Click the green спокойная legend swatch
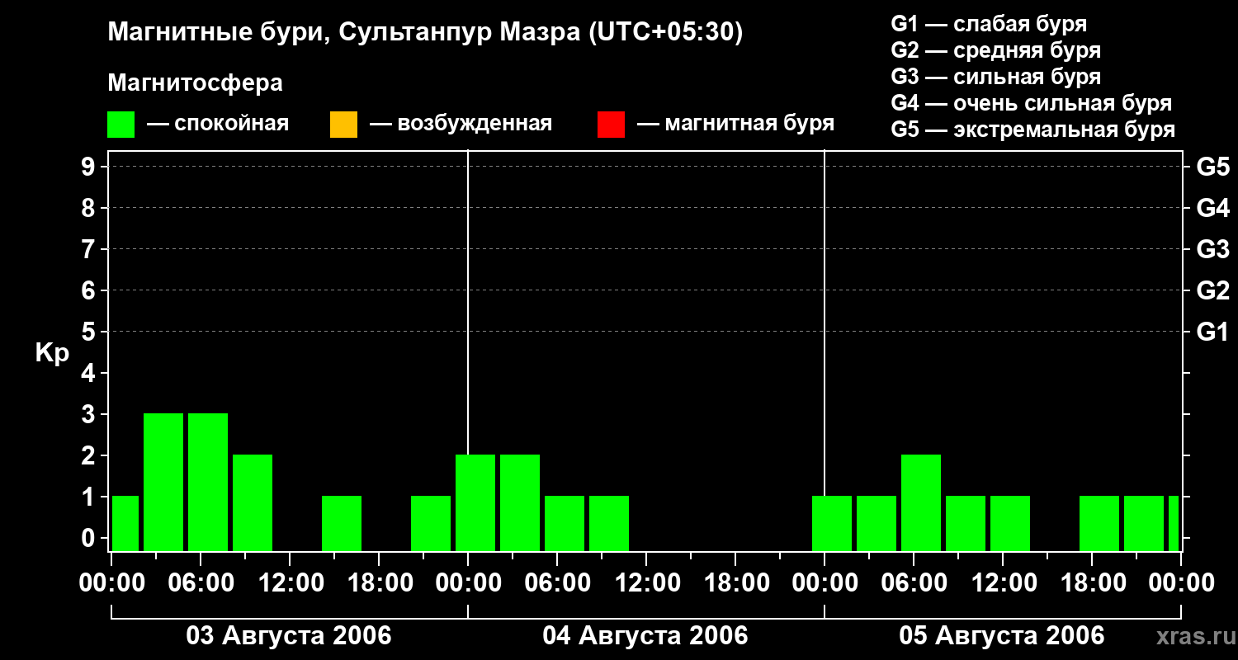This screenshot has height=660, width=1238. 121,125
